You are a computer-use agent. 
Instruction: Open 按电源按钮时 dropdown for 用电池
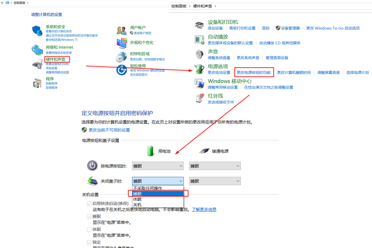point(158,166)
